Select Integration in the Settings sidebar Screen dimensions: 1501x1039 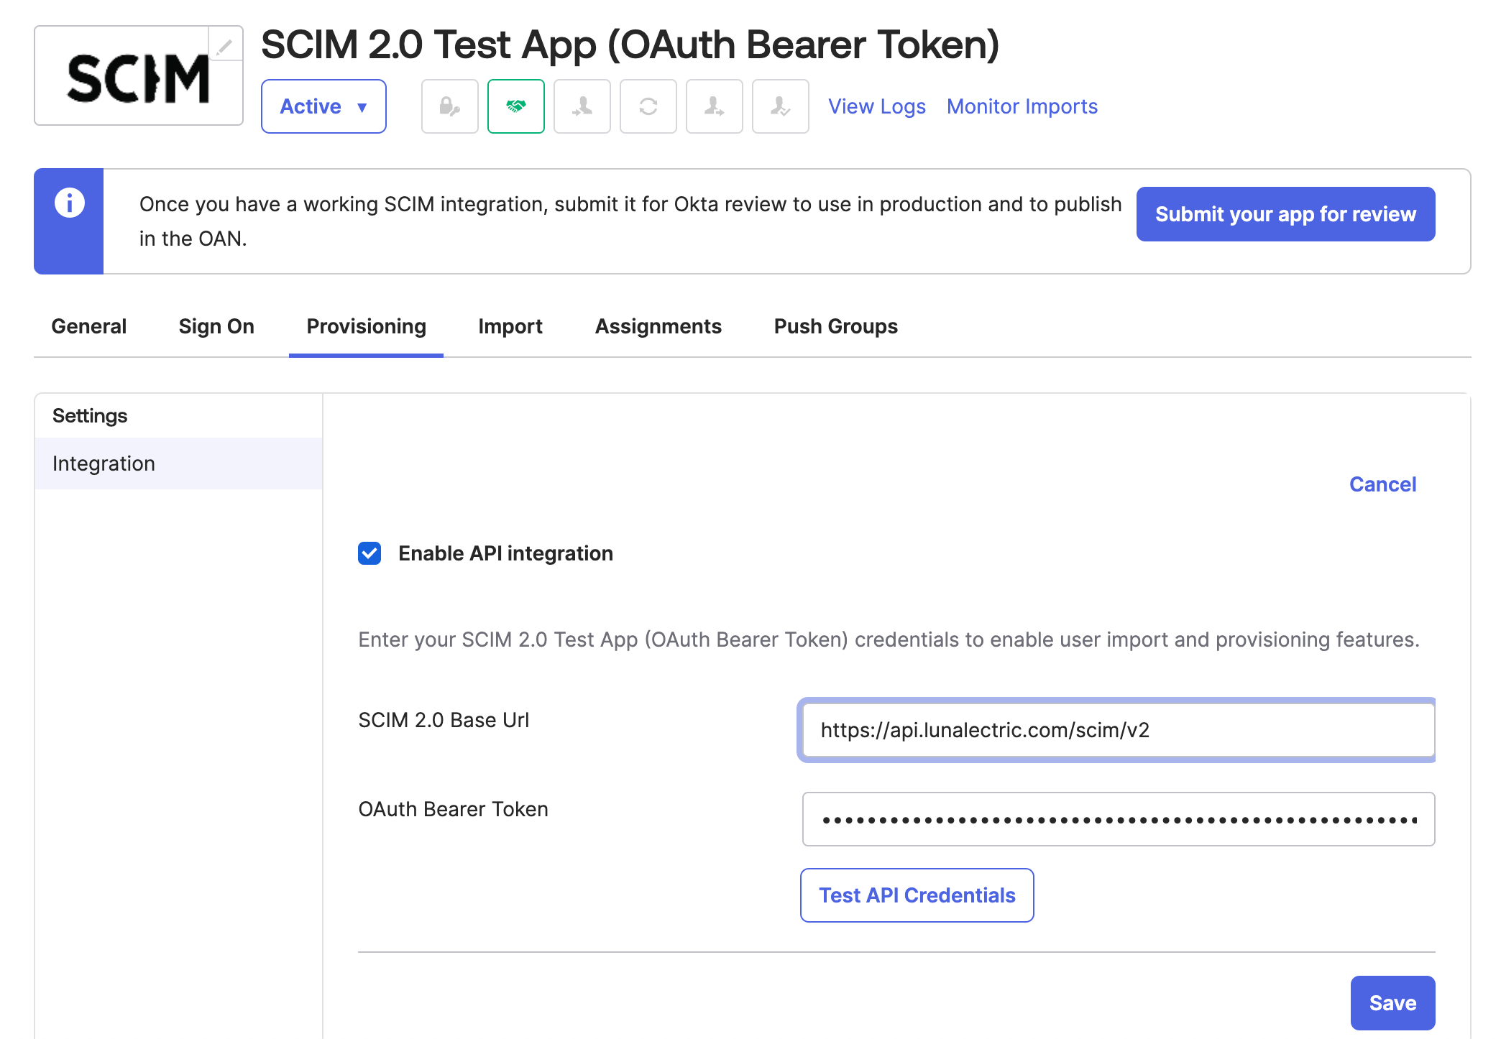click(104, 463)
